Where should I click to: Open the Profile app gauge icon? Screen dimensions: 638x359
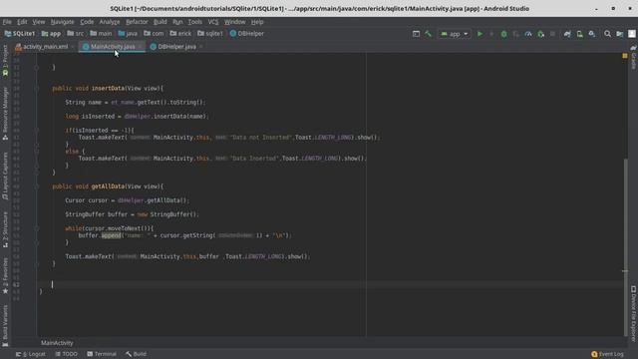pos(528,34)
